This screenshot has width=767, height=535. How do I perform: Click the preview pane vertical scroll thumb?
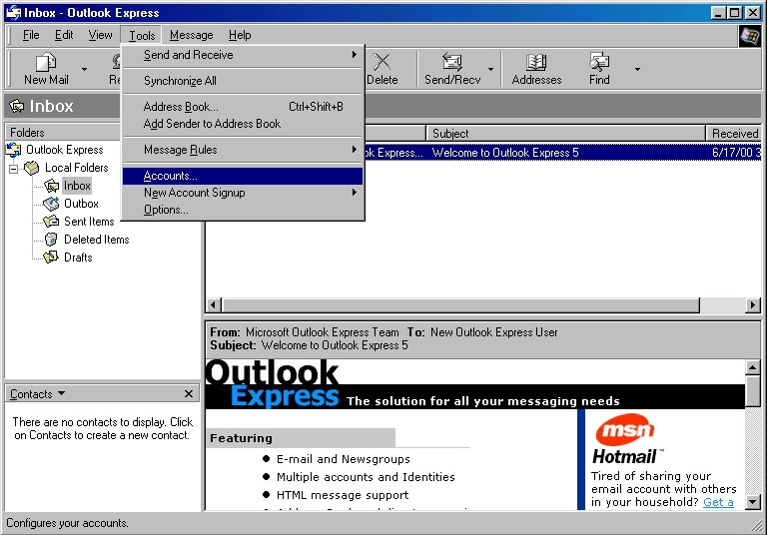[752, 391]
